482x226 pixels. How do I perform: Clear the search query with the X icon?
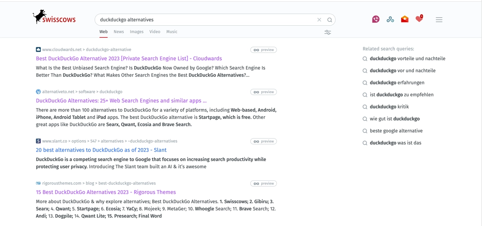[x=319, y=20]
